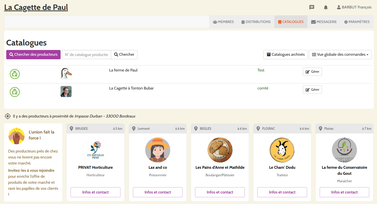Open Catalogues archivés
The height and width of the screenshot is (204, 377).
(x=286, y=54)
